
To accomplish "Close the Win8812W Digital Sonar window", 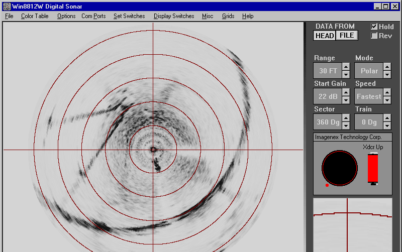I will pyautogui.click(x=395, y=7).
